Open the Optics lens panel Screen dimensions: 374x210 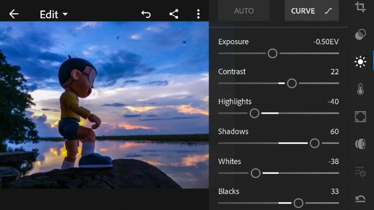point(360,144)
